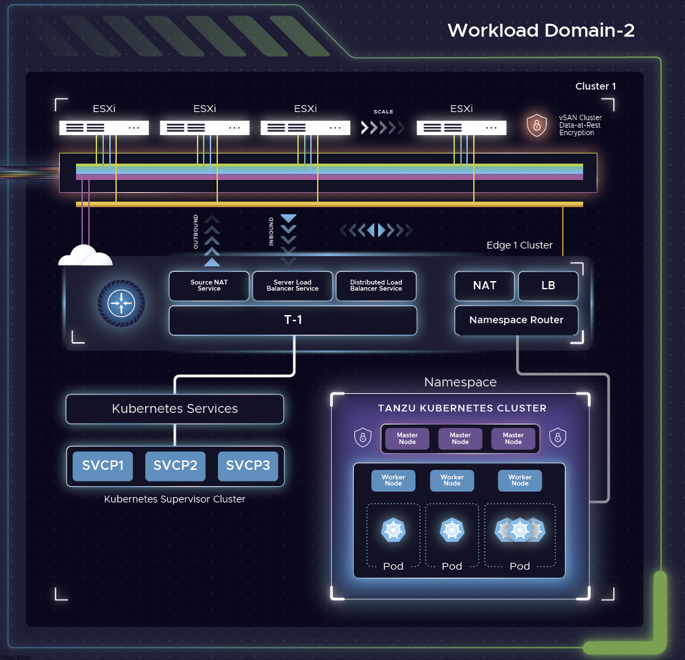Click the round router icon in Edge cluster
685x660 pixels.
click(x=121, y=303)
